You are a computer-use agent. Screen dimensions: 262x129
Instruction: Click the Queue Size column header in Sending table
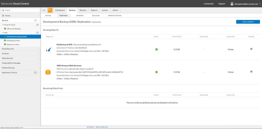coord(231,36)
